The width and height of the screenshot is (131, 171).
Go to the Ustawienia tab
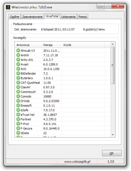tap(68, 17)
